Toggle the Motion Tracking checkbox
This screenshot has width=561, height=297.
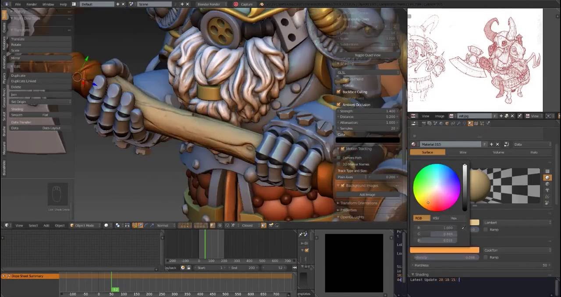click(343, 149)
